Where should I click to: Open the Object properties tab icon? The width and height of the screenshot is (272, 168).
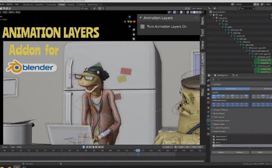point(208,108)
